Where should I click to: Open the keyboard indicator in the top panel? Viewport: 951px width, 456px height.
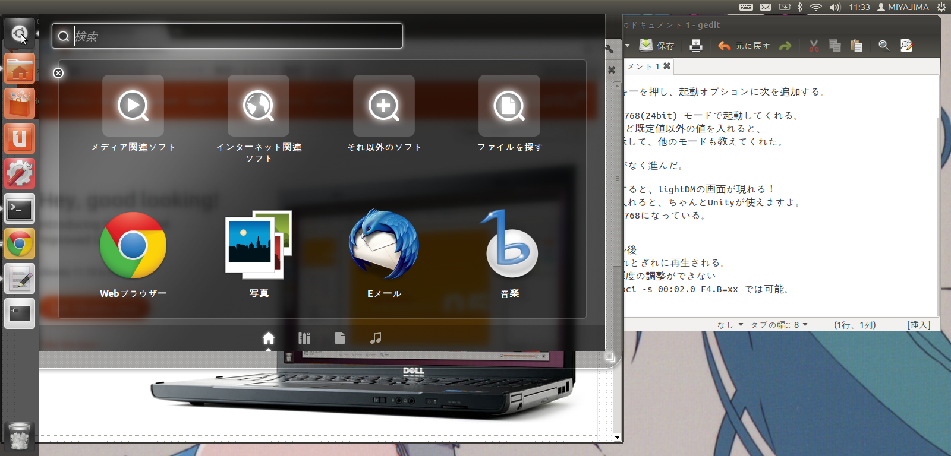coord(746,7)
